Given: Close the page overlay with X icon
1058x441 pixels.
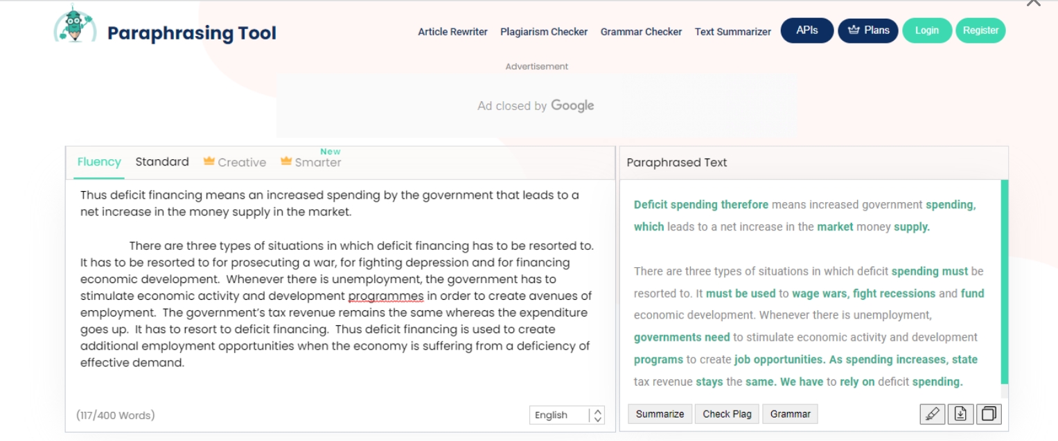Looking at the screenshot, I should click(x=1033, y=3).
